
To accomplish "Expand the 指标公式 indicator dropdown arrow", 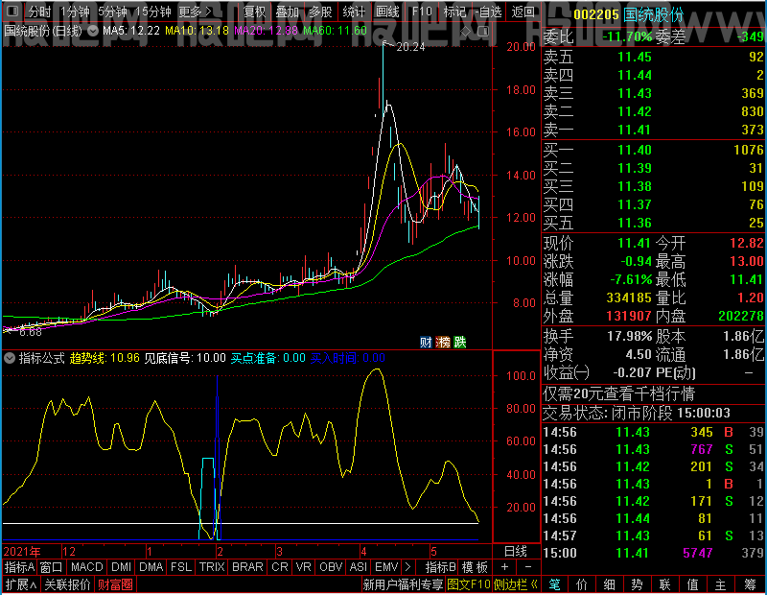I will point(10,358).
